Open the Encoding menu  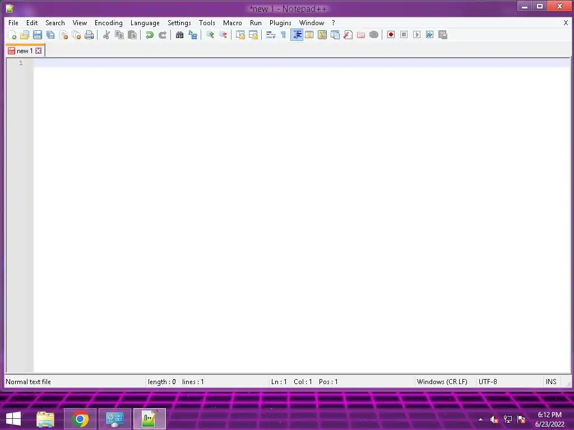(108, 22)
